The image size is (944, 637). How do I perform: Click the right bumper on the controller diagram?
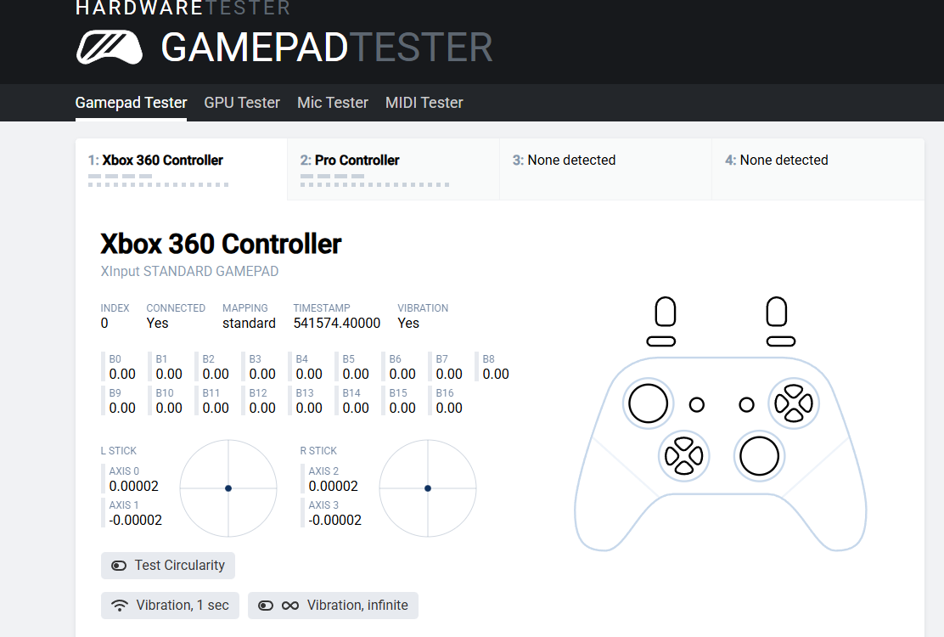click(x=781, y=341)
